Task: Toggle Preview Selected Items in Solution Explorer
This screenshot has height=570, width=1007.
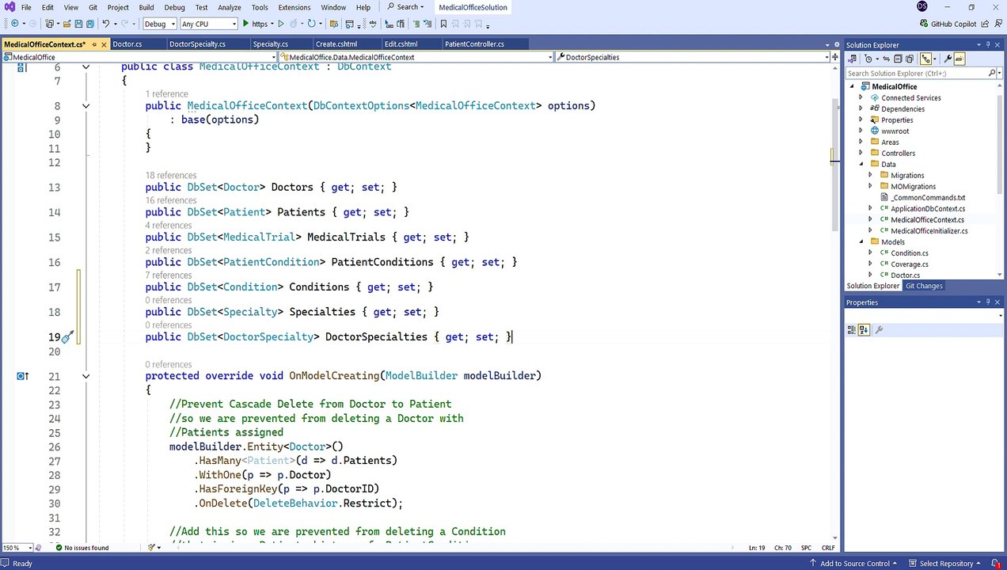Action: (x=959, y=59)
